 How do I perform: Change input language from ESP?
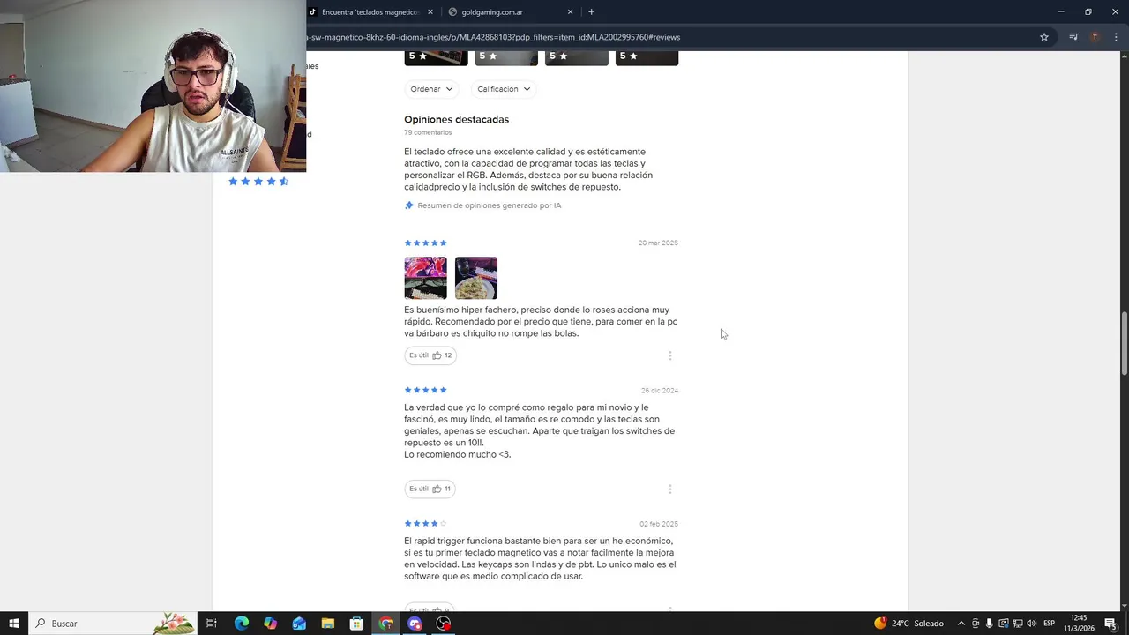[x=1050, y=624]
